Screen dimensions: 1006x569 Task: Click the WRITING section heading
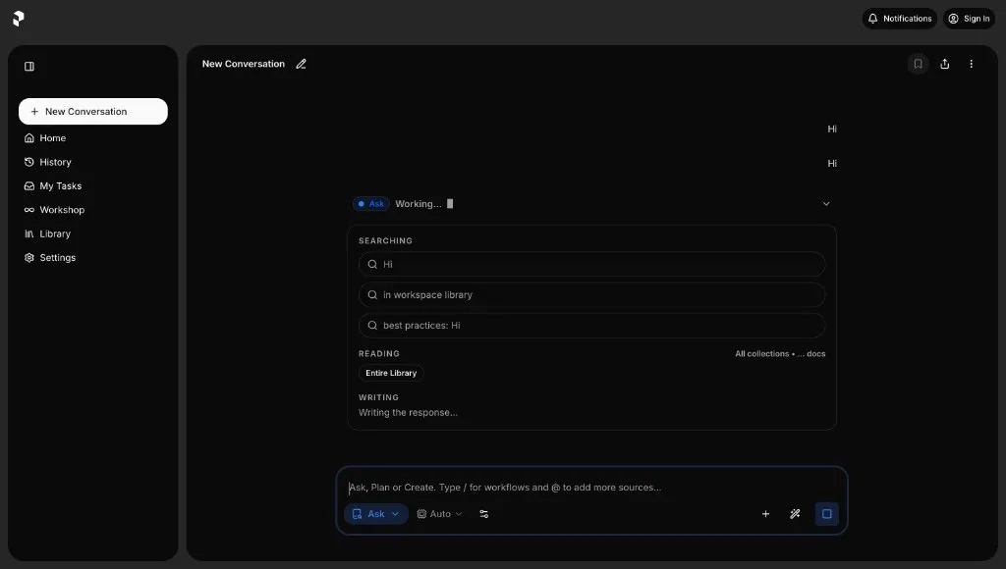pos(378,397)
